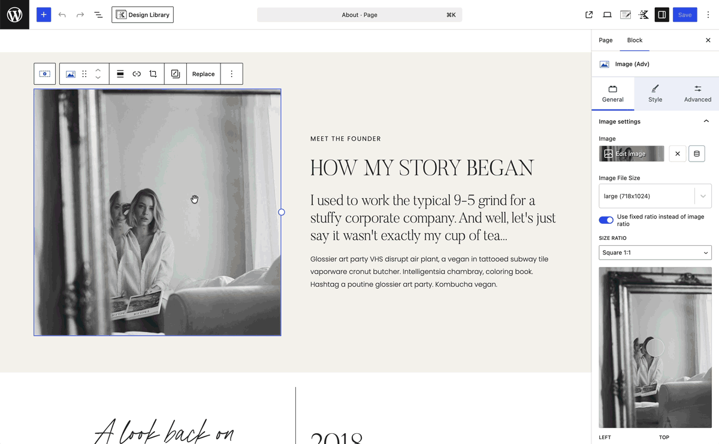
Task: Click the Crop icon in block toolbar
Action: [153, 74]
